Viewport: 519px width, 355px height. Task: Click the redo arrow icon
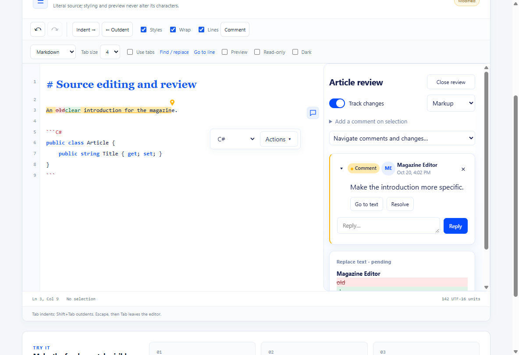(x=55, y=29)
